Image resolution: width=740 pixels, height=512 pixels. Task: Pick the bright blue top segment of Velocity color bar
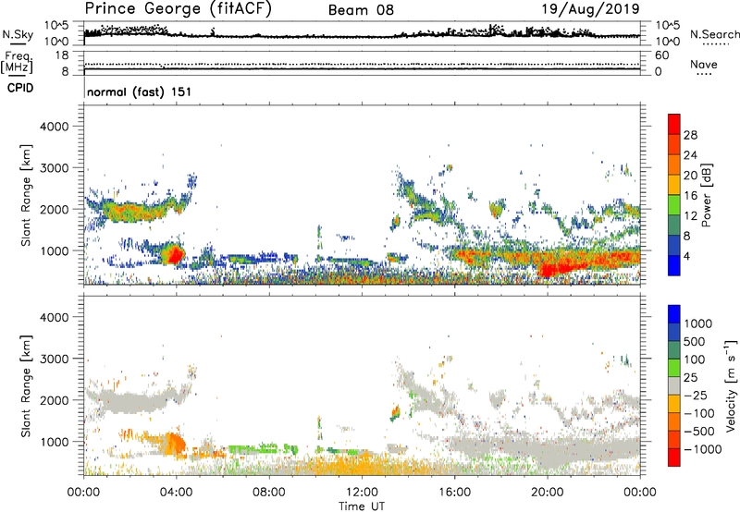[x=674, y=314]
